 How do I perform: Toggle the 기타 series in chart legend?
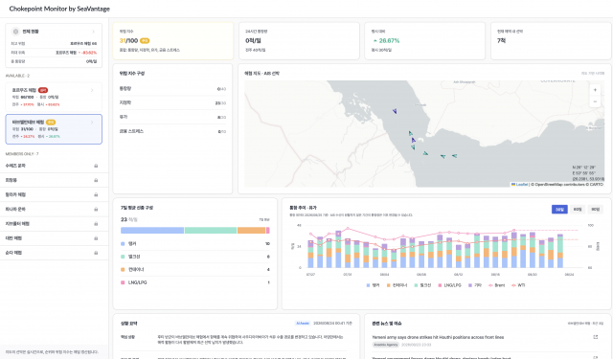click(x=475, y=285)
